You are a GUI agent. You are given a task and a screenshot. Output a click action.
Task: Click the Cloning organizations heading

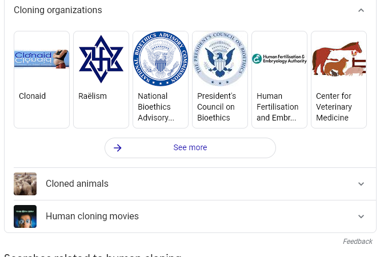click(x=58, y=10)
